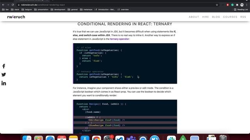
Task: Open Slack from the dock
Action: click(171, 138)
